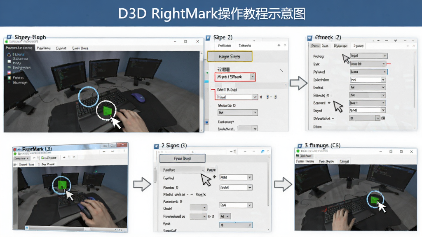This screenshot has width=422, height=237.
Task: Switch to the 'Eam lluas' tab in Sigpey Fiagh
Action: pos(80,48)
